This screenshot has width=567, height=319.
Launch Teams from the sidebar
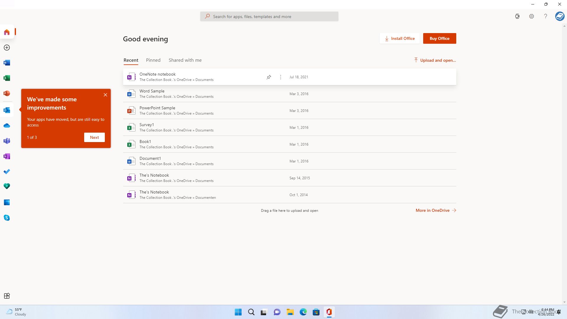pos(7,141)
